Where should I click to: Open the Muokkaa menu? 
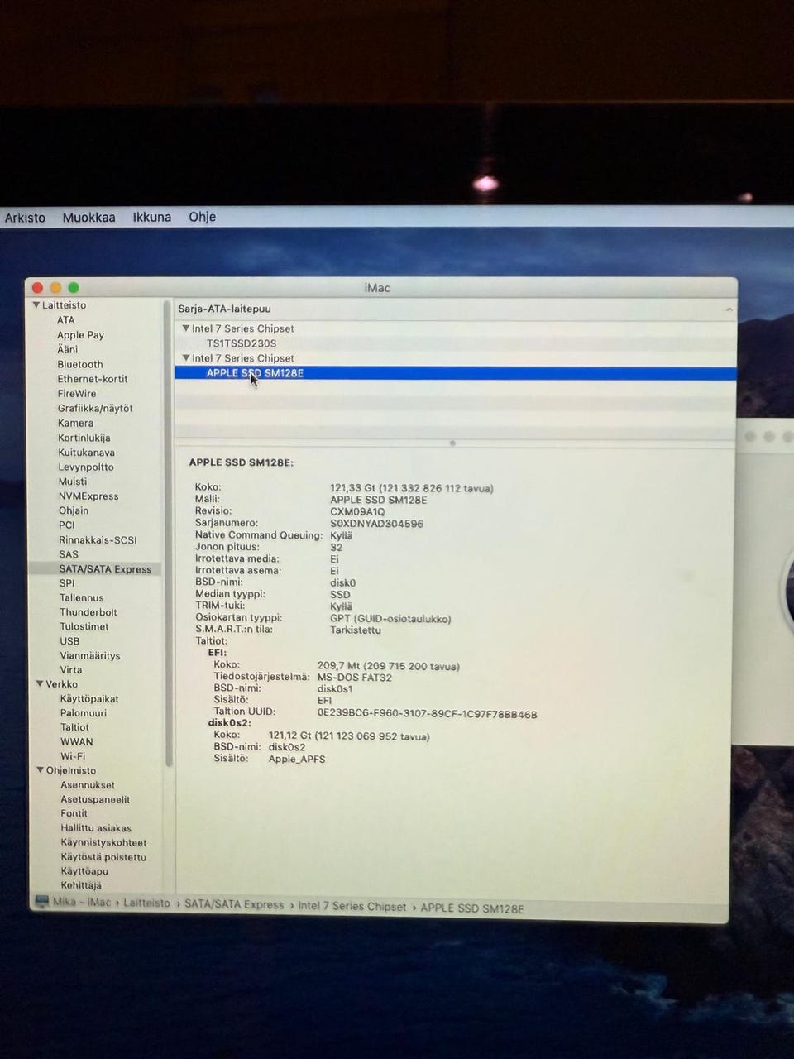coord(88,218)
